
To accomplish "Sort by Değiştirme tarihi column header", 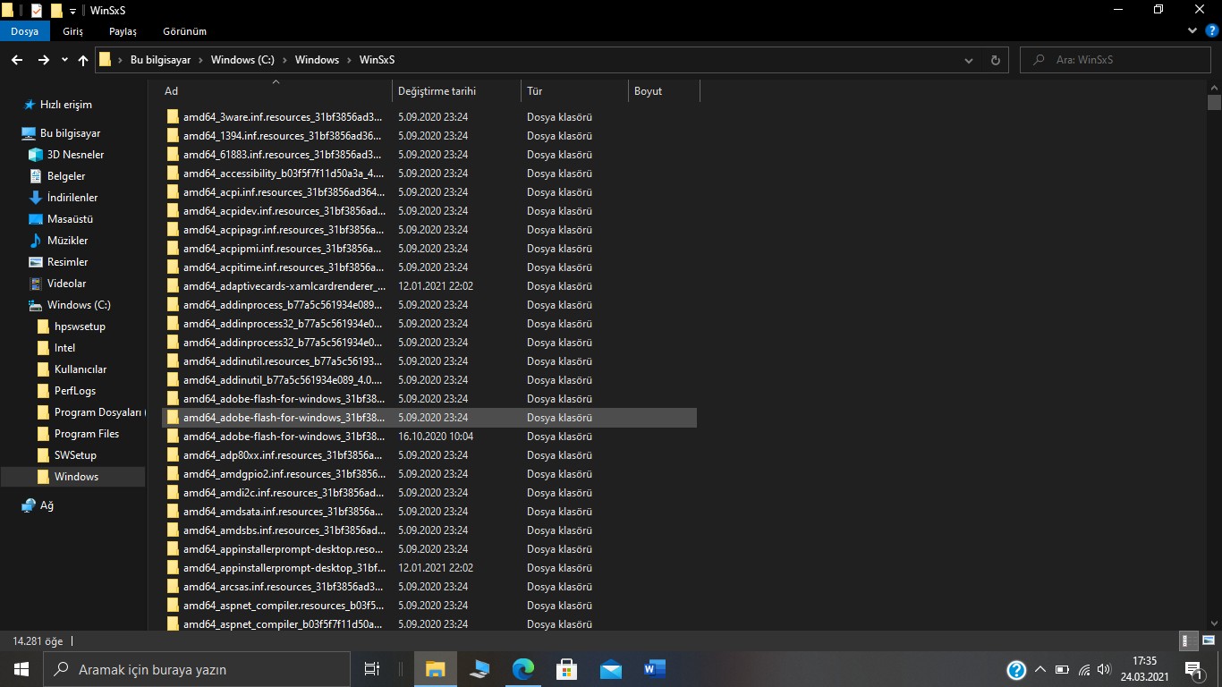I will [x=456, y=91].
